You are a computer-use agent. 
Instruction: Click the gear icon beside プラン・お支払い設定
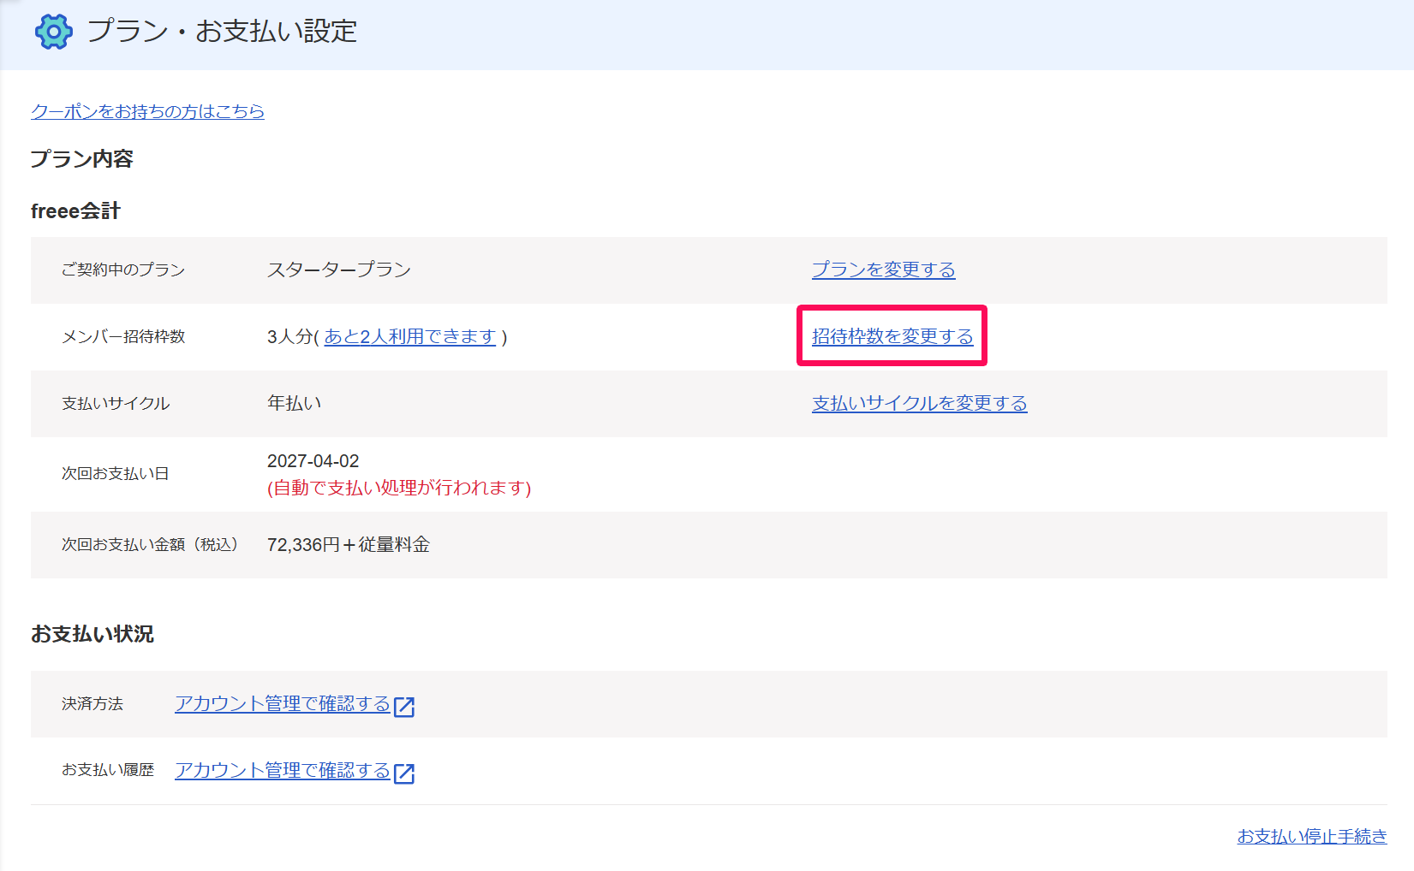pos(54,32)
